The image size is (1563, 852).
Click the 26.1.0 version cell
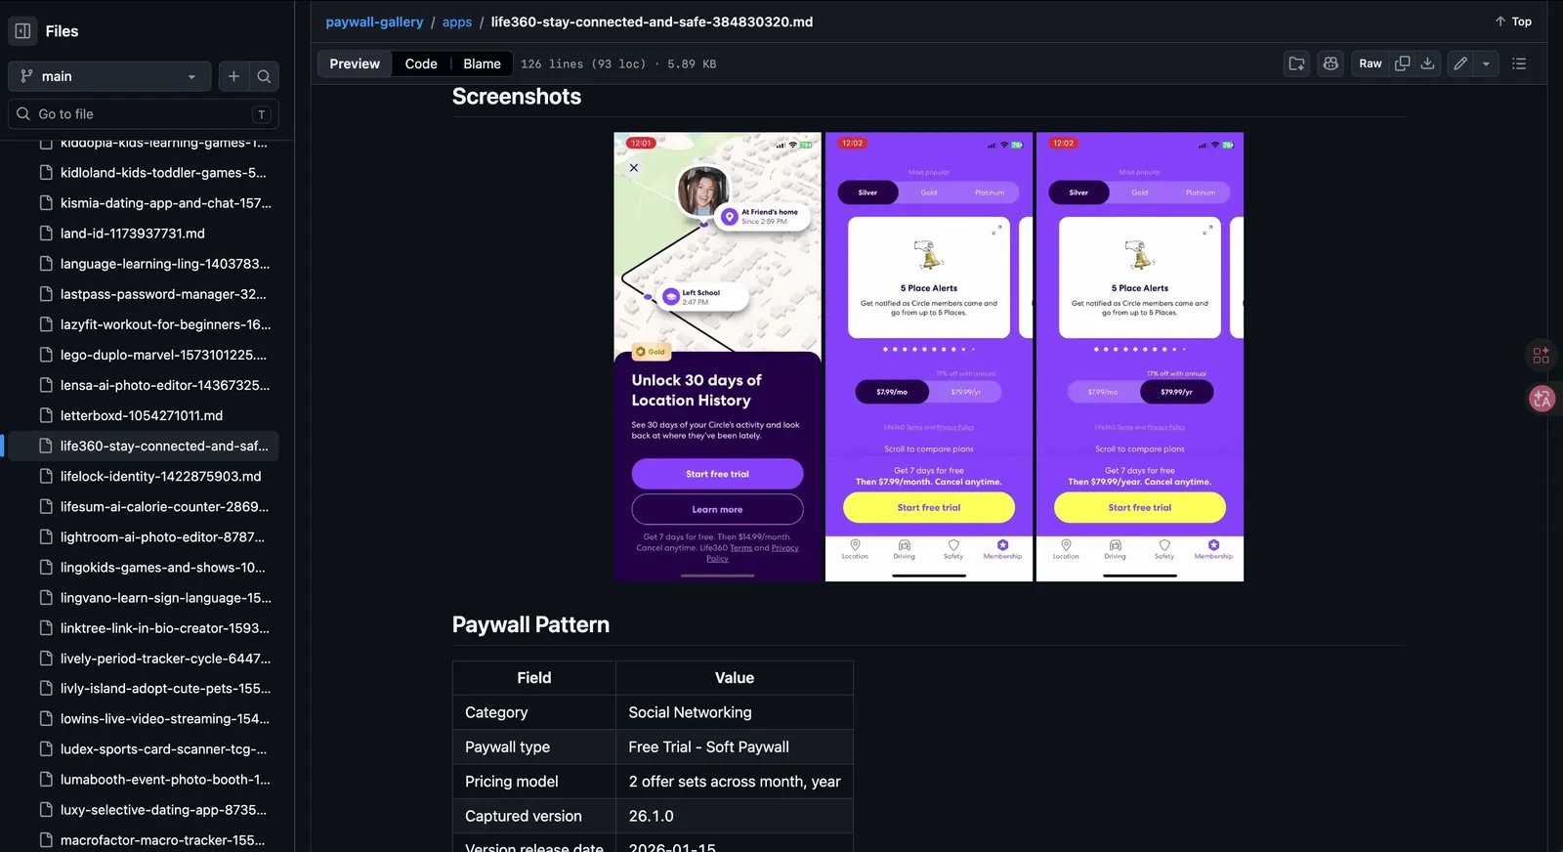point(735,816)
